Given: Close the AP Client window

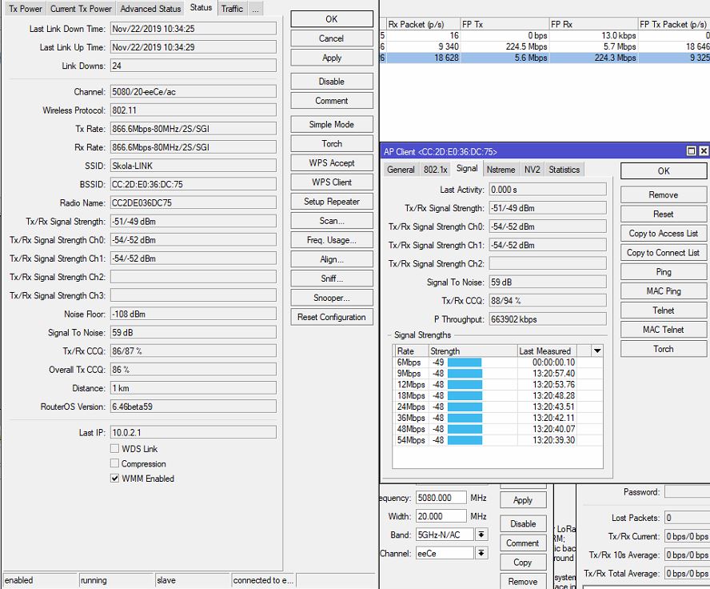Looking at the screenshot, I should 704,151.
